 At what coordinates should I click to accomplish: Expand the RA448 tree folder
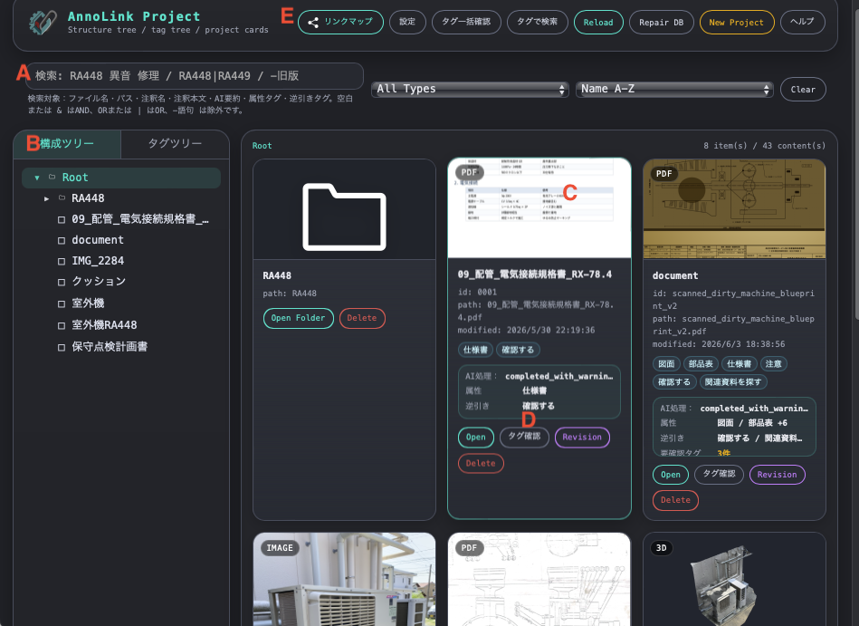[46, 198]
